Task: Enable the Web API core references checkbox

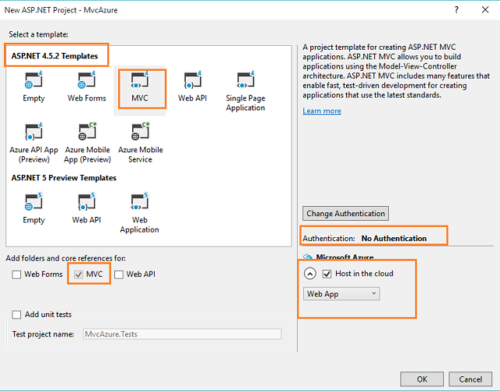Action: 119,274
